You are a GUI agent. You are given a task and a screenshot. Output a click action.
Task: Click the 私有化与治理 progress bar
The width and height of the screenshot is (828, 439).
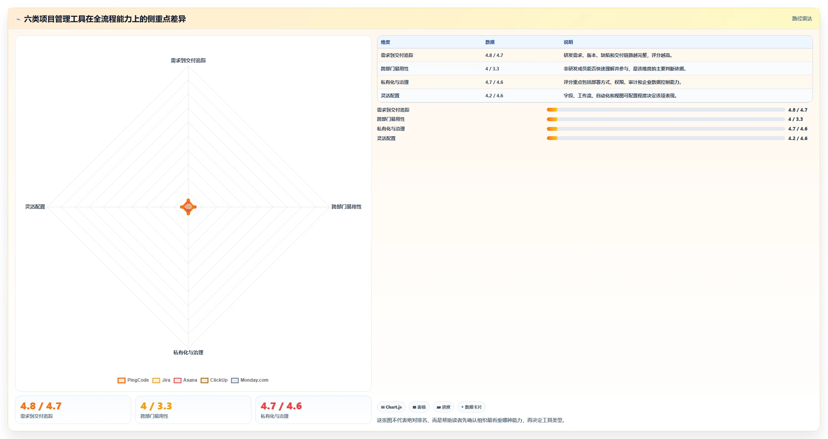click(665, 129)
